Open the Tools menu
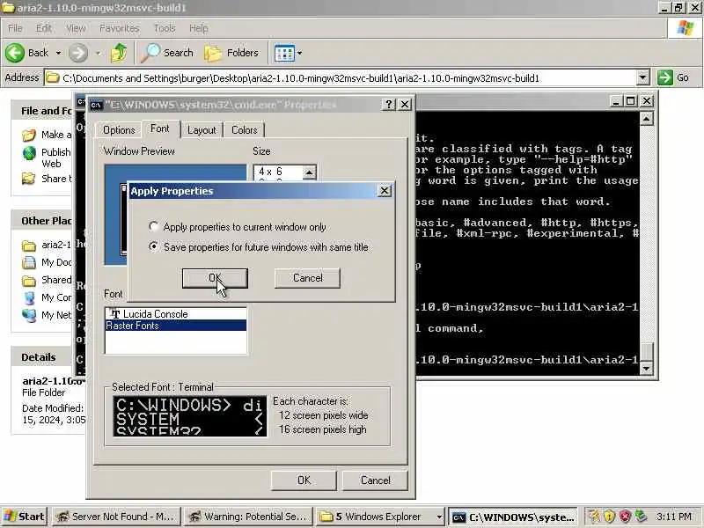This screenshot has width=704, height=528. click(x=165, y=28)
